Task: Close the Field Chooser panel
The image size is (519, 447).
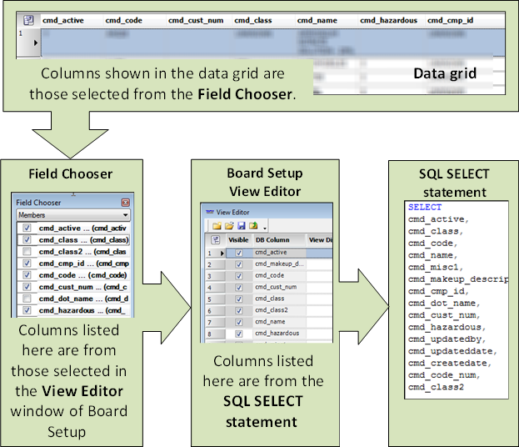Action: (126, 202)
